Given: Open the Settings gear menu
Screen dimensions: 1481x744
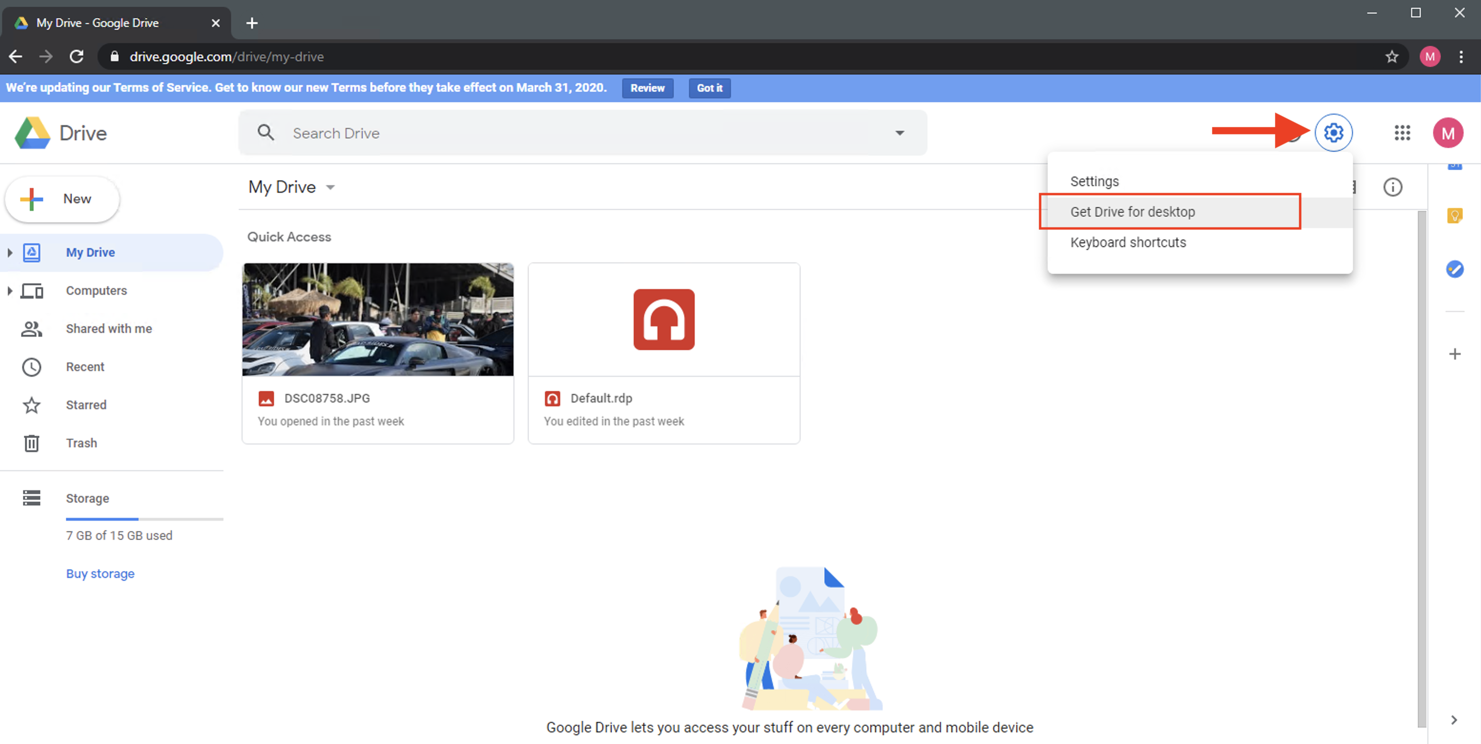Looking at the screenshot, I should tap(1333, 133).
